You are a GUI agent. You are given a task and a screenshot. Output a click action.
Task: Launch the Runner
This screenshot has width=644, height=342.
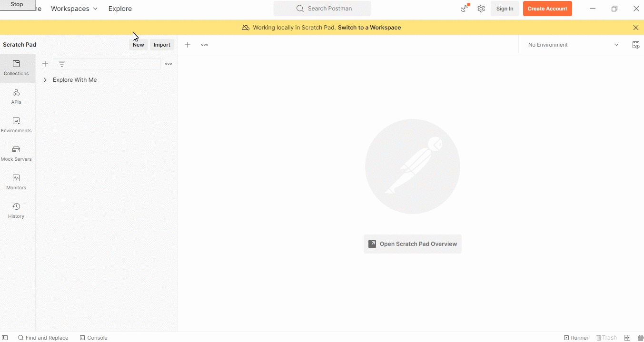click(x=576, y=338)
